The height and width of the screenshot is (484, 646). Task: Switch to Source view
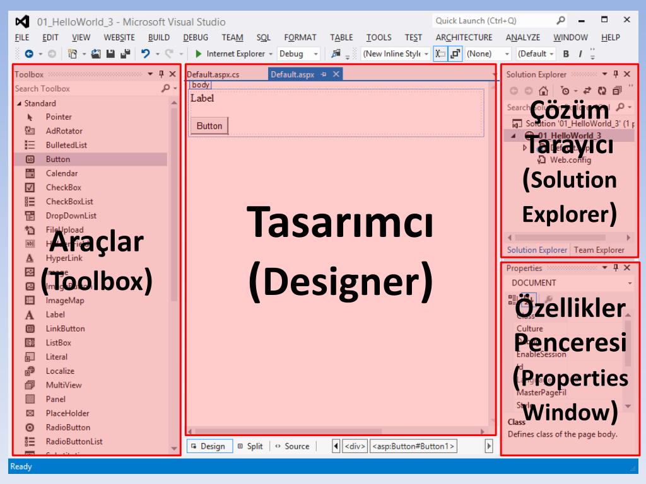293,446
